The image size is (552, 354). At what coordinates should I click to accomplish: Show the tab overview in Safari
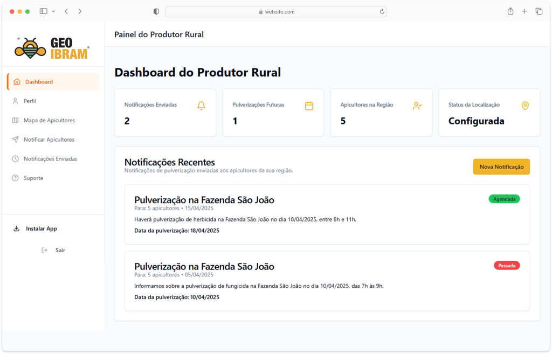coord(539,11)
